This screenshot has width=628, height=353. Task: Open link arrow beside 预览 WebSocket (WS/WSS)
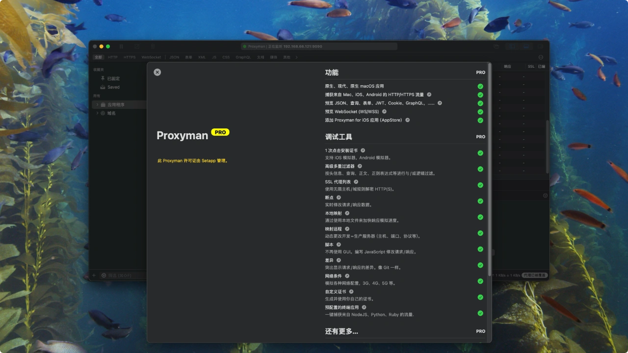pos(384,111)
